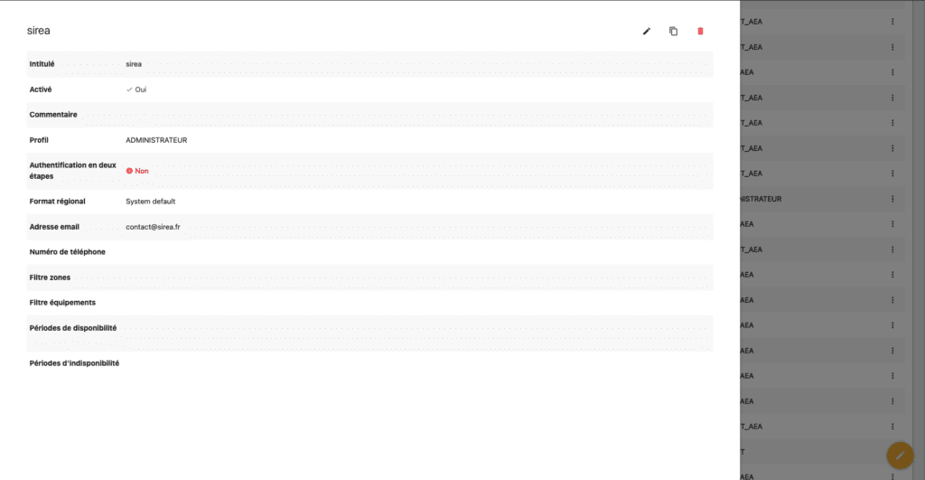Delete sirea using the red trash icon
The width and height of the screenshot is (925, 480).
[x=700, y=31]
